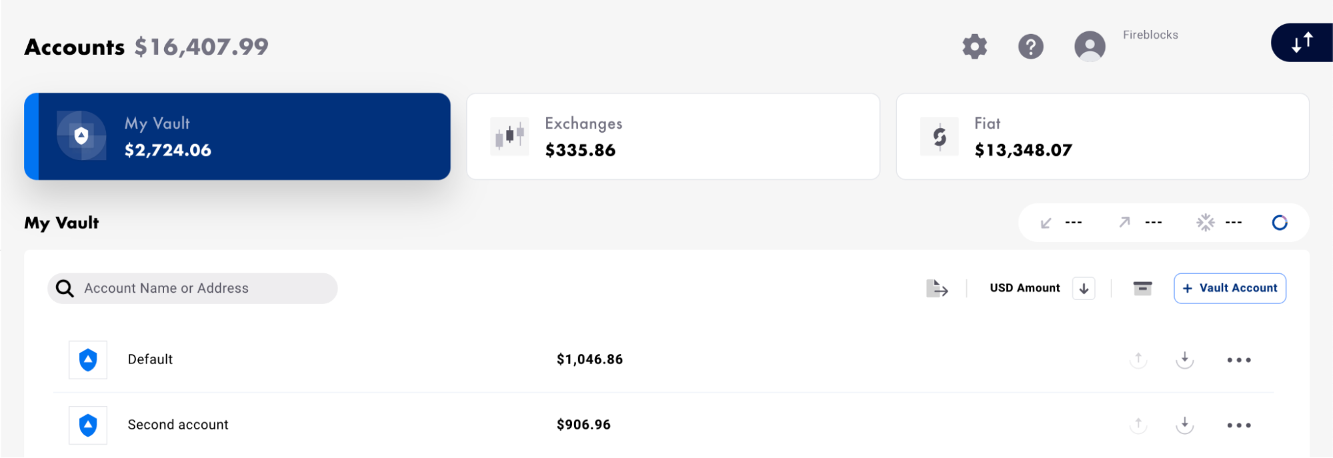Click the export accounts icon
Image resolution: width=1333 pixels, height=458 pixels.
[937, 289]
